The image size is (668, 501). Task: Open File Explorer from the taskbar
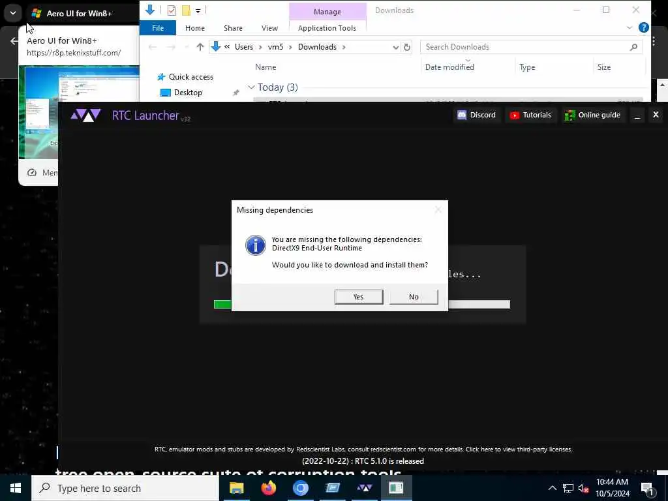pyautogui.click(x=236, y=488)
